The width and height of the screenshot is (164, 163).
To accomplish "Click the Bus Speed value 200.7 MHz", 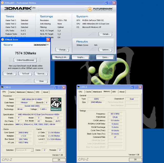I will (23, 139).
